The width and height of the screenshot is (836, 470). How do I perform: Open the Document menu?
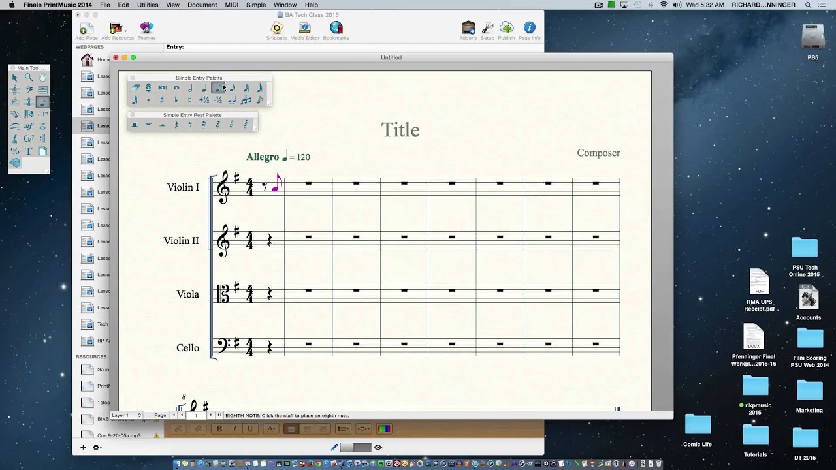click(202, 5)
